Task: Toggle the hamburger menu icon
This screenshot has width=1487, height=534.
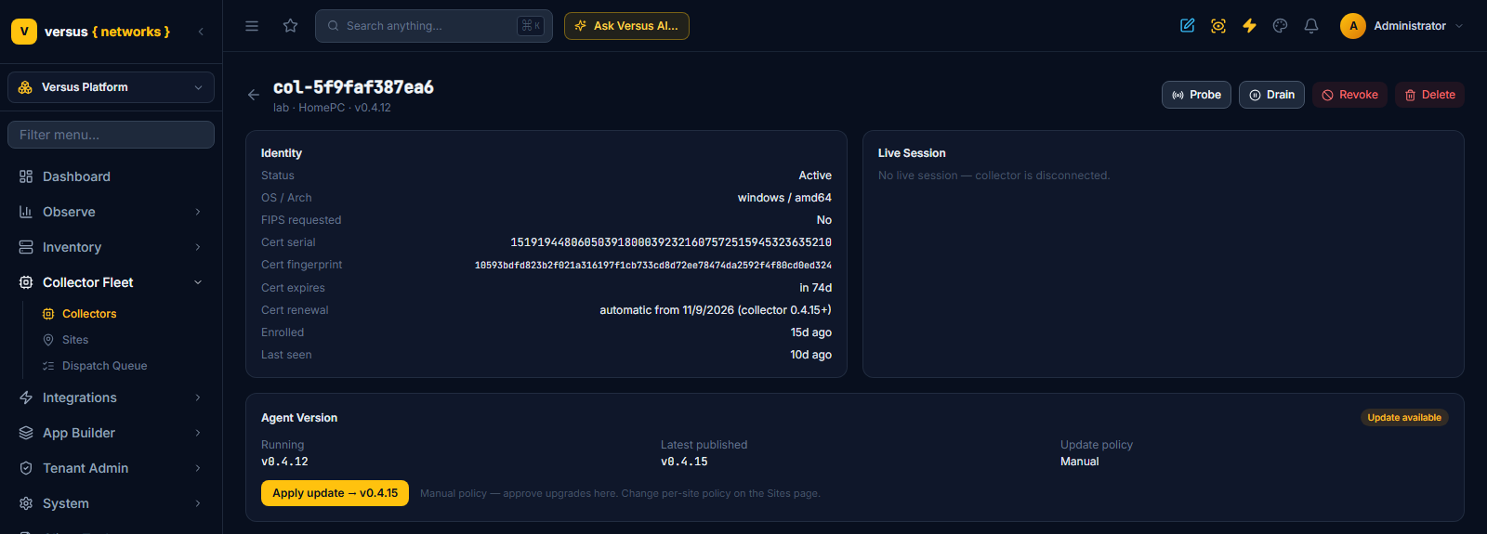Action: click(x=252, y=26)
